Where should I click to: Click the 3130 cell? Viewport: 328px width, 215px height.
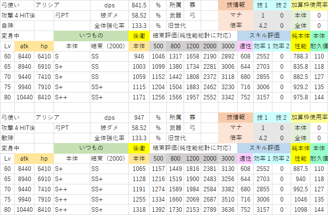click(227, 169)
